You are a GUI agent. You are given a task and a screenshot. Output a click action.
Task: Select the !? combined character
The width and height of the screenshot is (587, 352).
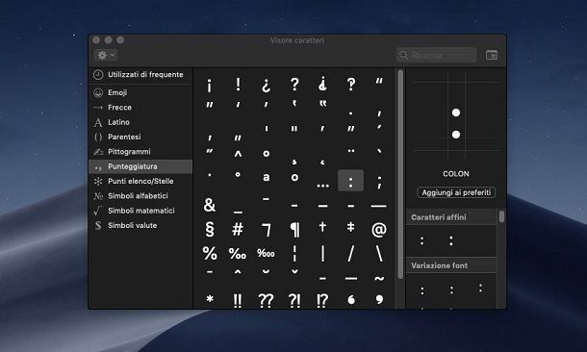click(322, 300)
